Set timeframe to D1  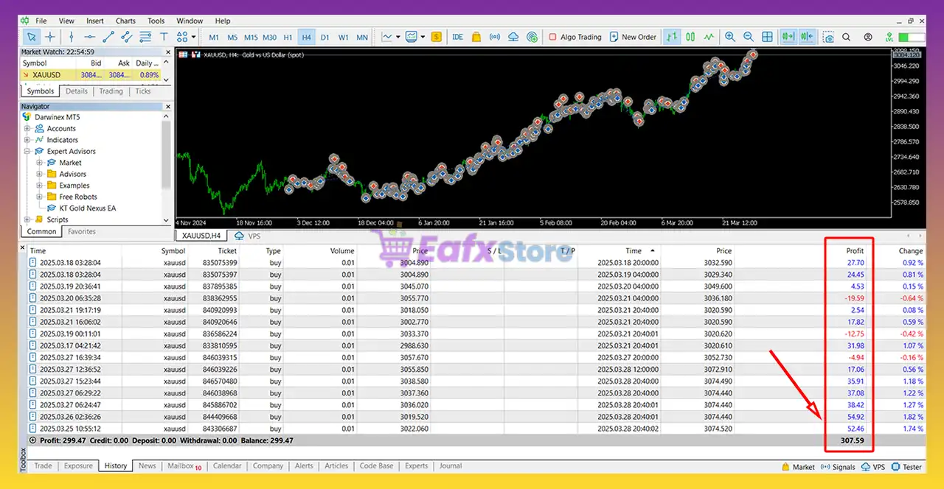point(324,37)
